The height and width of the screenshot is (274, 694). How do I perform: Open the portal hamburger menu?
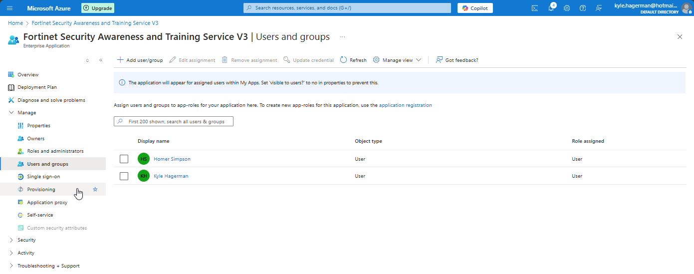click(x=10, y=8)
